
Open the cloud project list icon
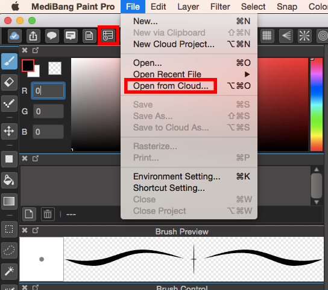point(108,36)
